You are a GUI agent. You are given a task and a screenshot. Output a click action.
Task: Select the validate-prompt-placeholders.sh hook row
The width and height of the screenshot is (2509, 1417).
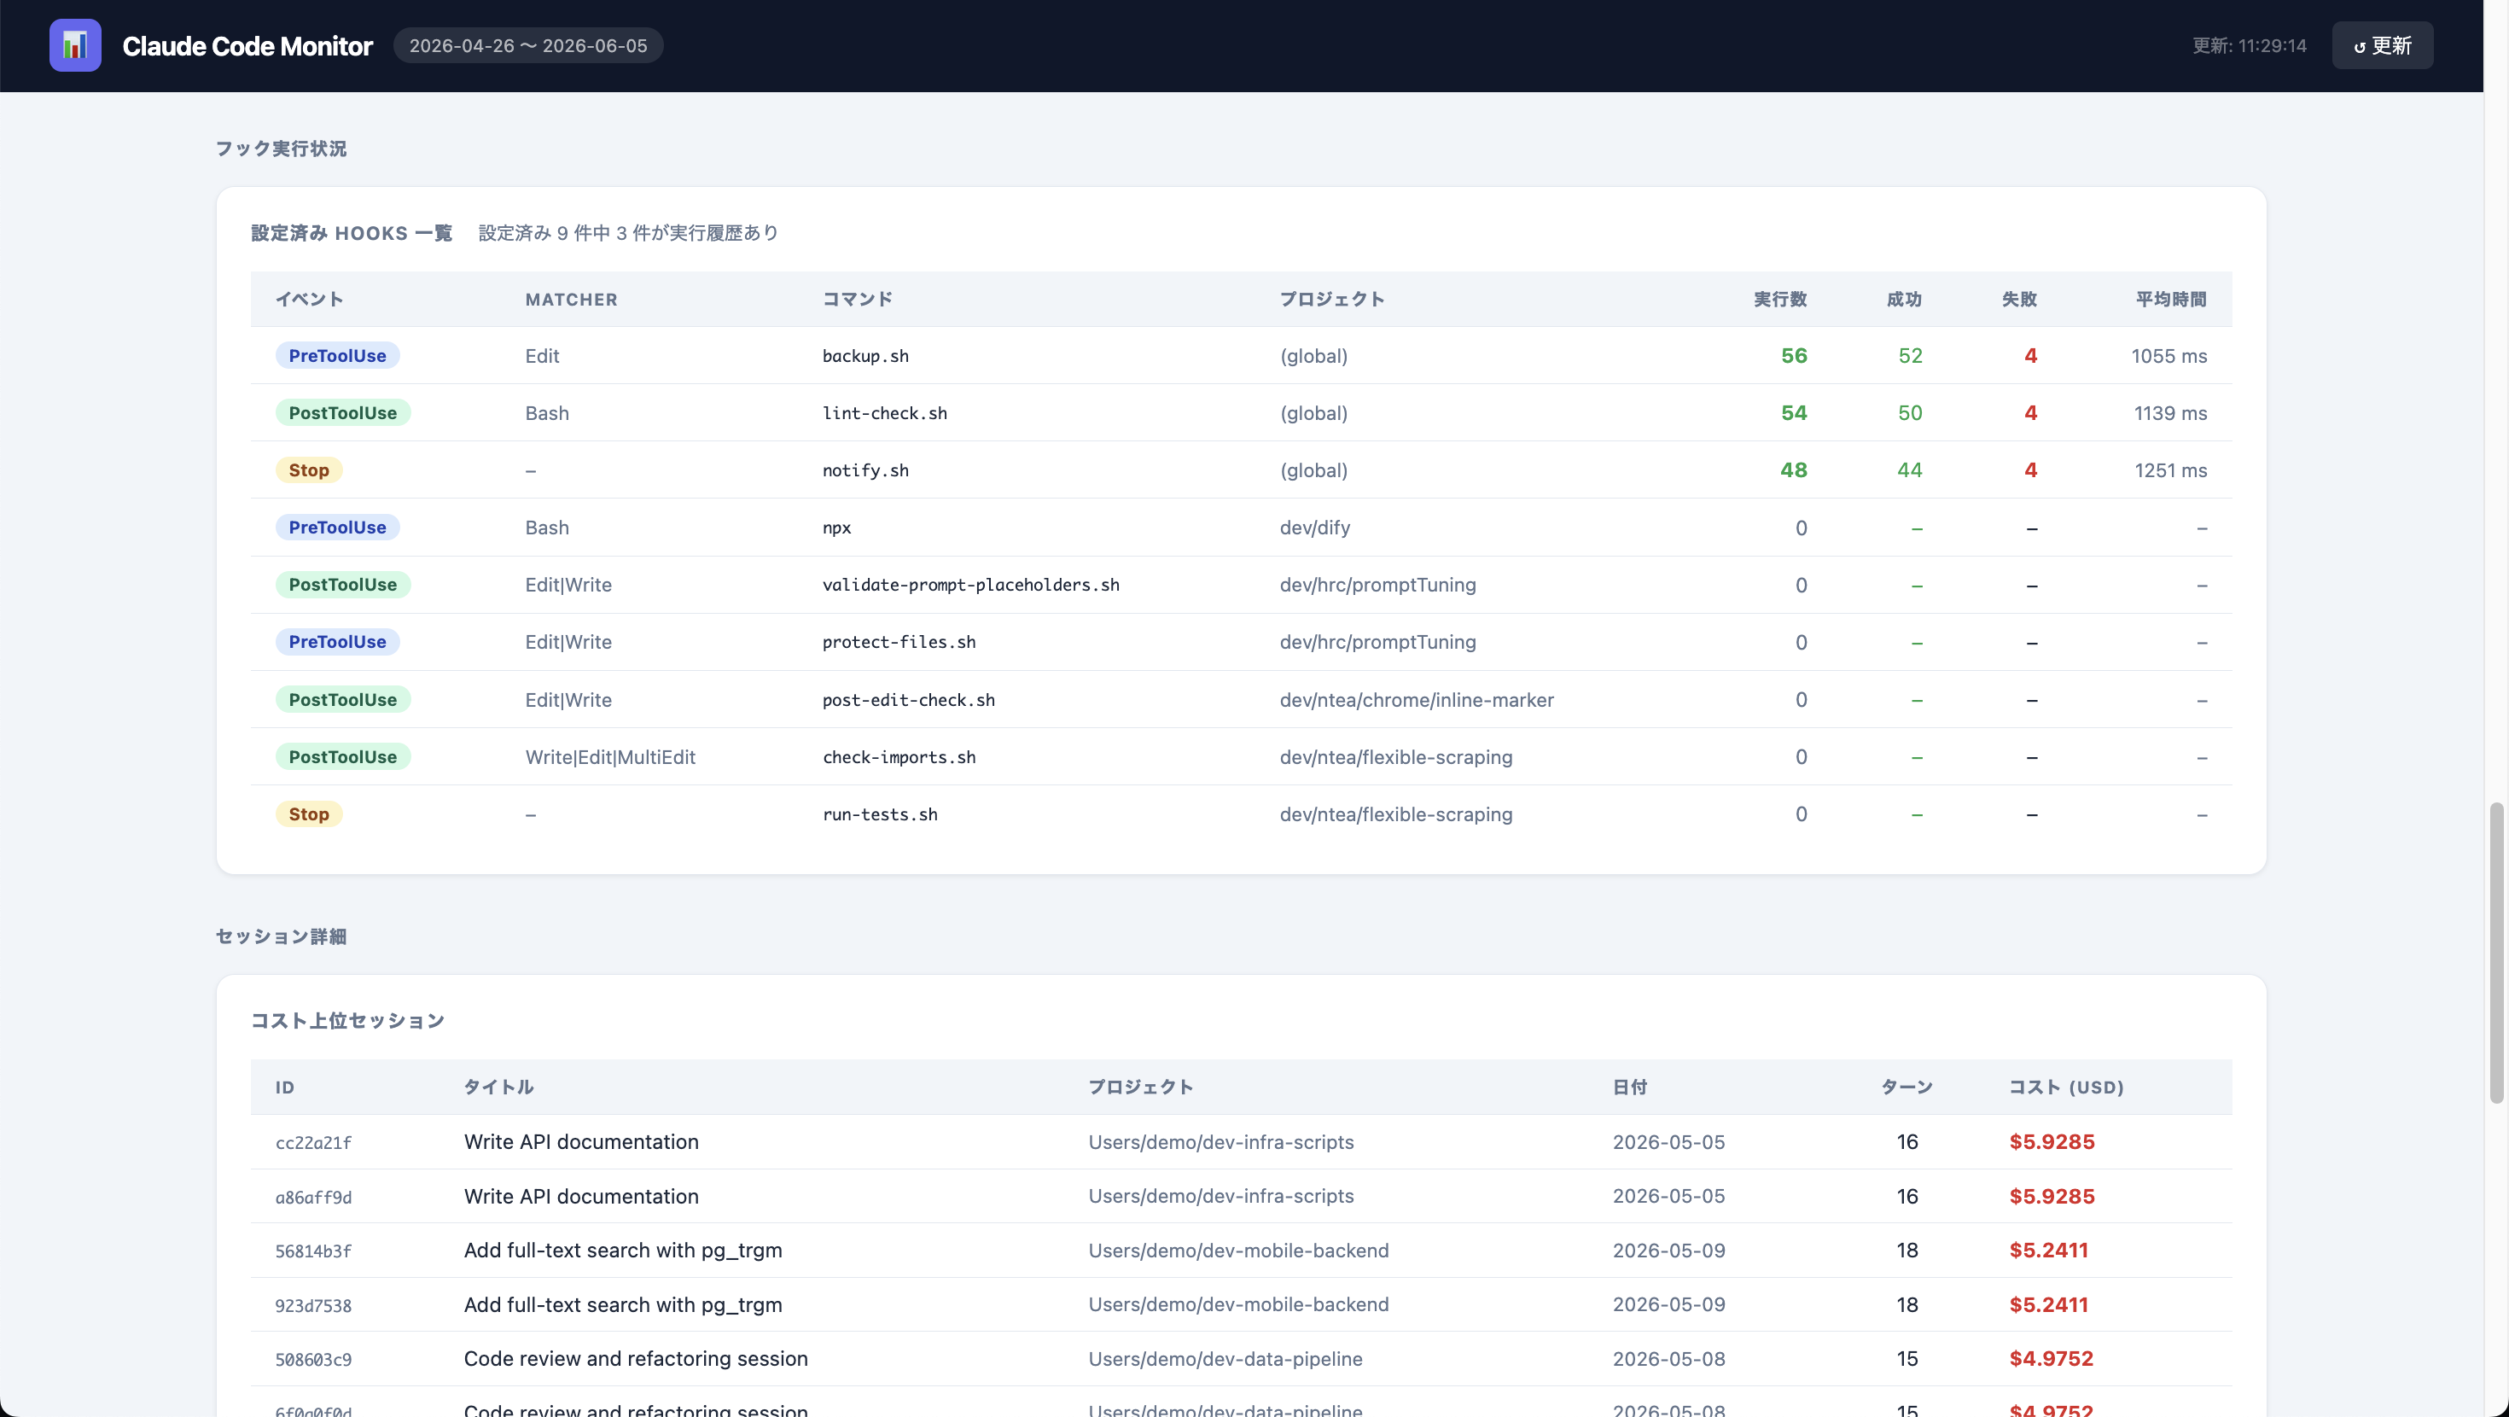tap(1241, 585)
